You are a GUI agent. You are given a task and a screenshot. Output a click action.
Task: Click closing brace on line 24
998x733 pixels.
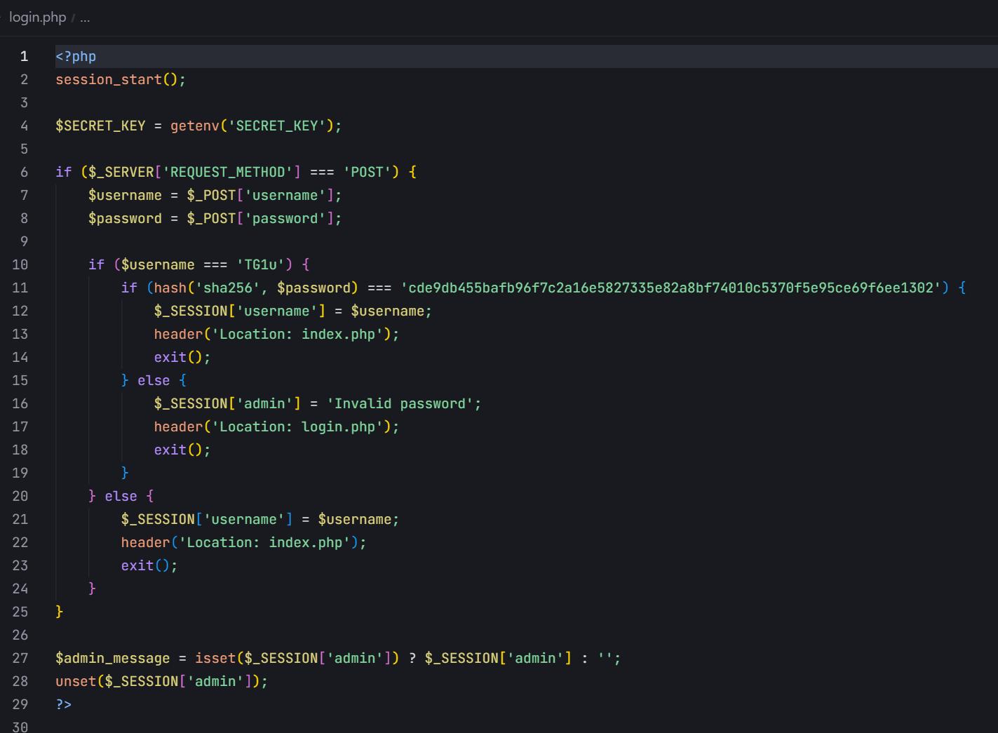92,589
